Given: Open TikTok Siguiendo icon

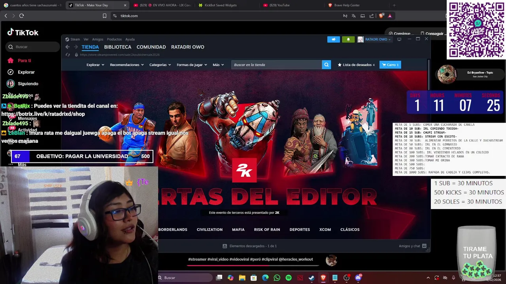Looking at the screenshot, I should [x=11, y=84].
